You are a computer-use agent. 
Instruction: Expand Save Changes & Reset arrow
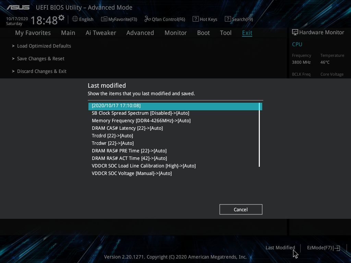click(13, 59)
